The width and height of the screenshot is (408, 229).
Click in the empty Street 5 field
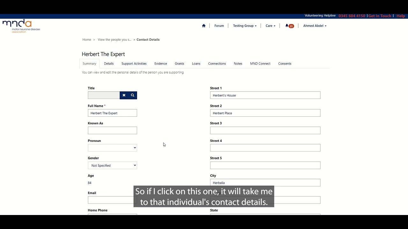coord(265,165)
